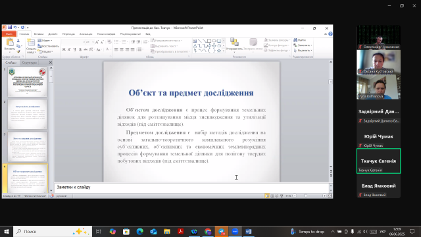Switch to the Вставка (Insert) tab

click(39, 34)
